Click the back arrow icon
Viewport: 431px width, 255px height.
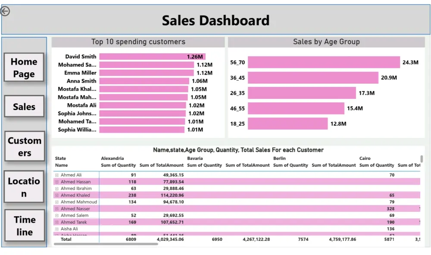[5, 11]
